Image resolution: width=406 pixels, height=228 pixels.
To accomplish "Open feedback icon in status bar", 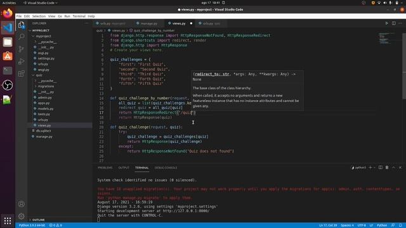I will click(393, 225).
